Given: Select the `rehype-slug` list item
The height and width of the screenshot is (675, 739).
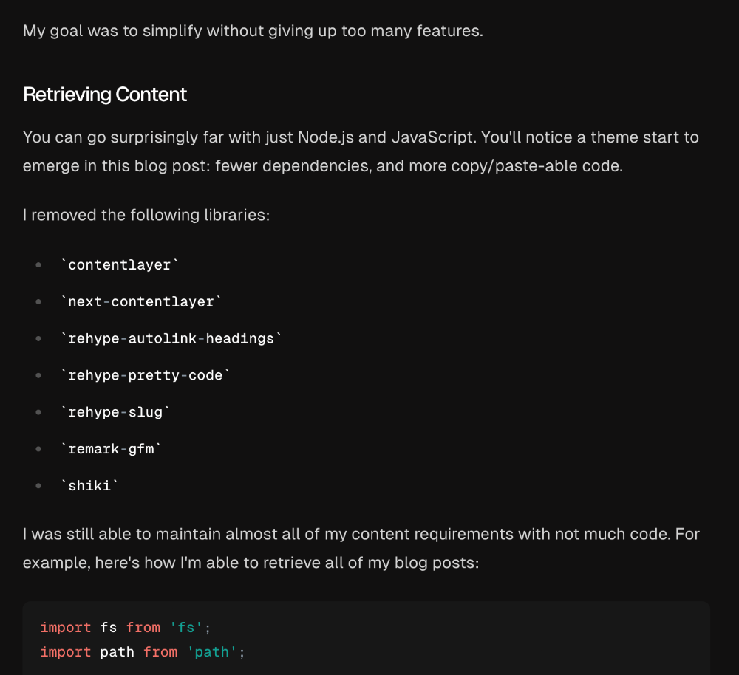Looking at the screenshot, I should pos(115,412).
